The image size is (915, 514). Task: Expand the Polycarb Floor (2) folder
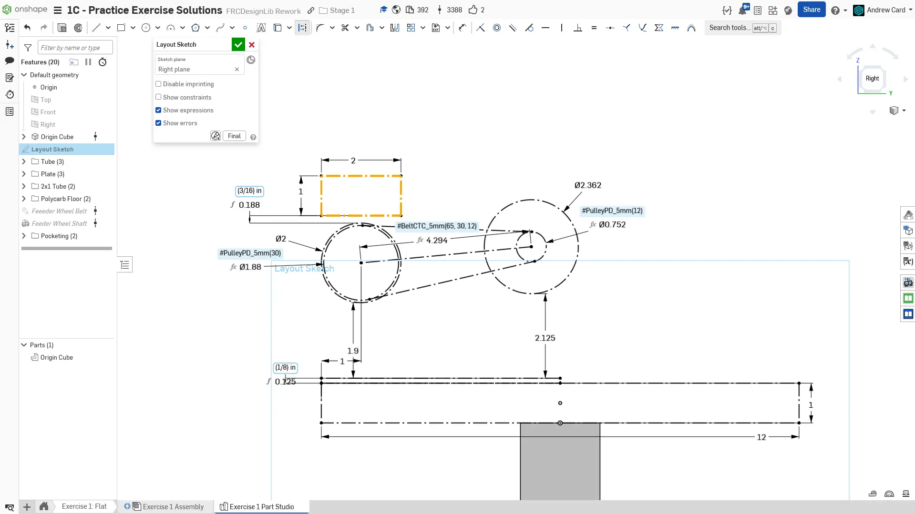[x=24, y=199]
